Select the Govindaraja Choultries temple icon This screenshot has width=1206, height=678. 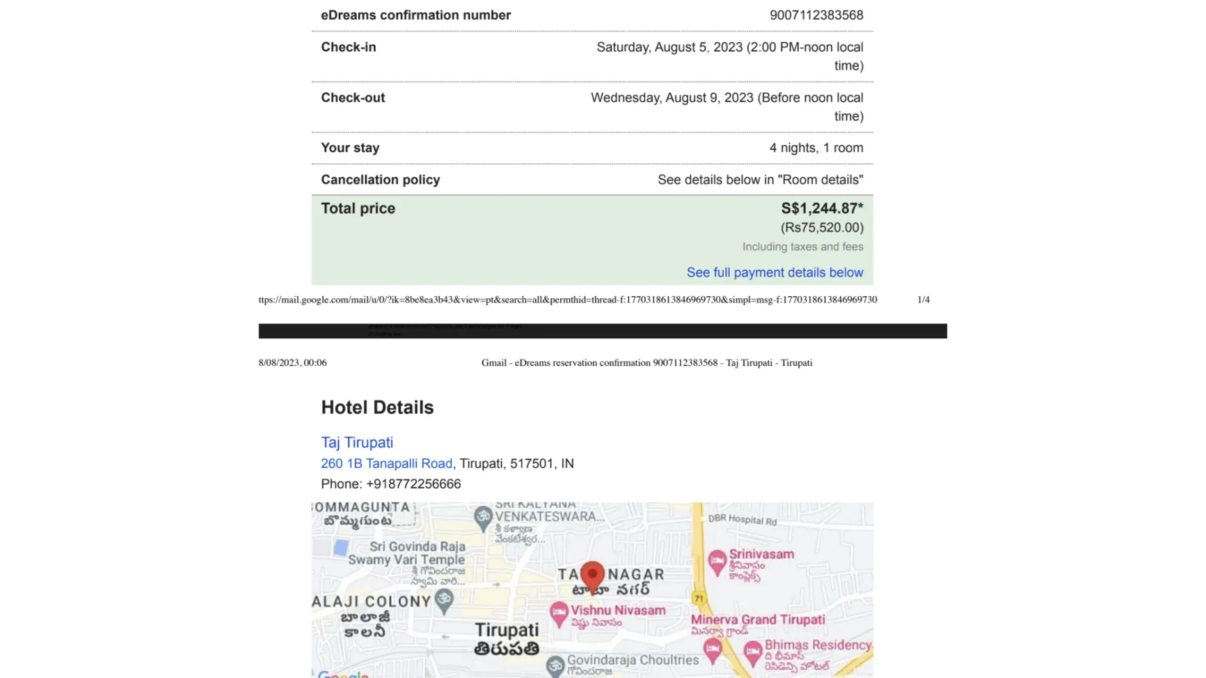[x=556, y=666]
